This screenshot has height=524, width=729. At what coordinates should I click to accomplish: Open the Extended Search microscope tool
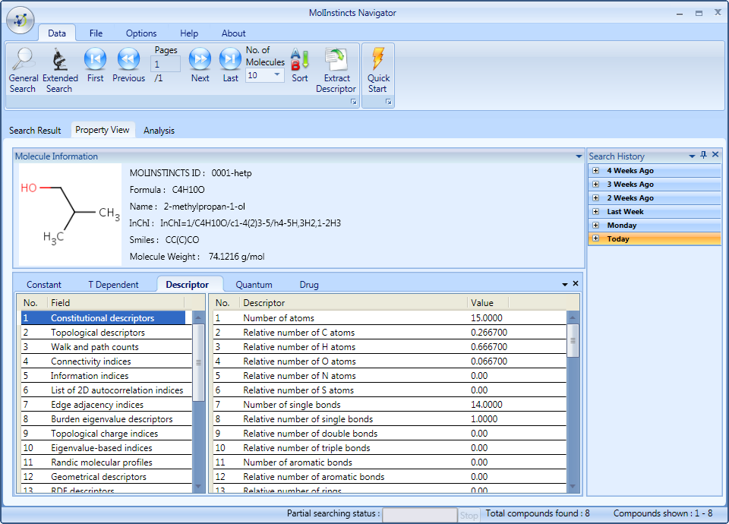pyautogui.click(x=59, y=71)
